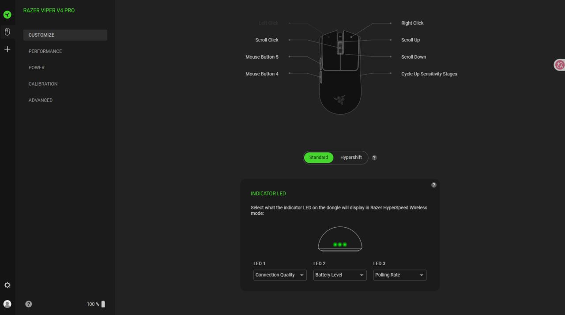Expand LED 3 Polling Rate dropdown
565x315 pixels.
coord(400,275)
